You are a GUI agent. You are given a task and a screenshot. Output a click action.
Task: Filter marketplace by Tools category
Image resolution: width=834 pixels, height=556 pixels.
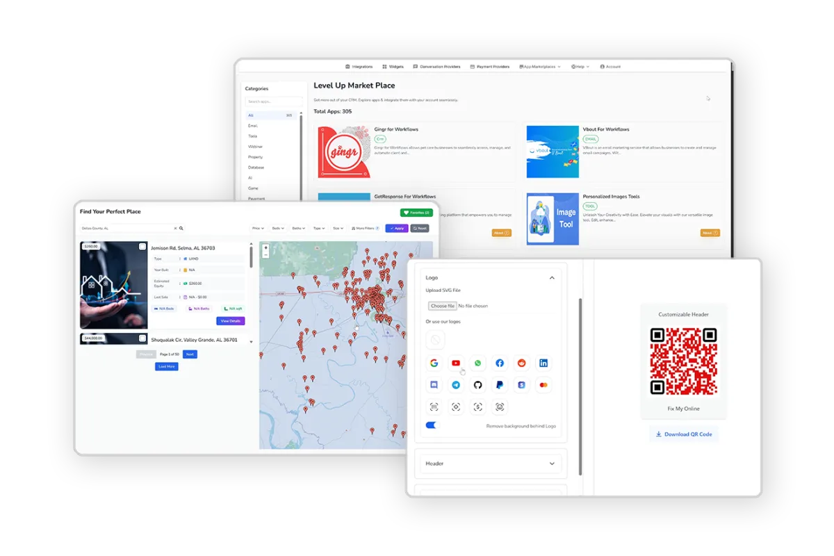click(253, 136)
